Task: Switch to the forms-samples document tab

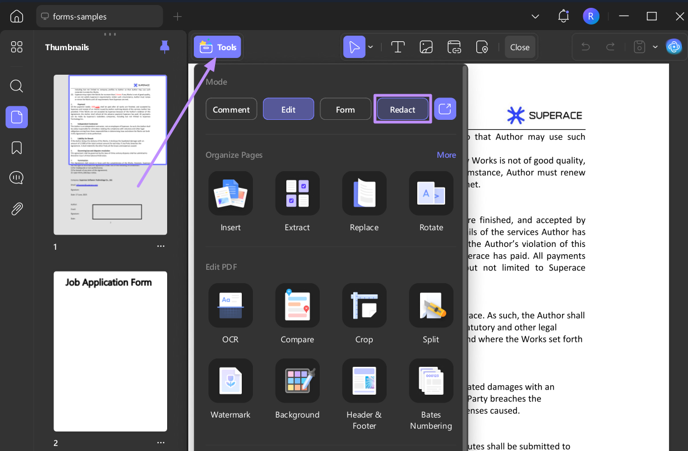Action: point(99,16)
